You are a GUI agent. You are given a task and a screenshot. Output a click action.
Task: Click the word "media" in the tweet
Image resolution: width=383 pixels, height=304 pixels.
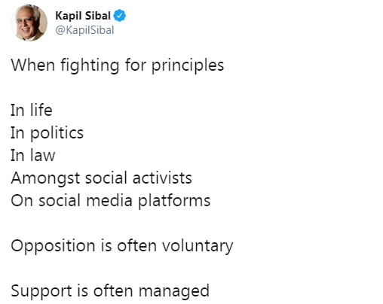(109, 201)
